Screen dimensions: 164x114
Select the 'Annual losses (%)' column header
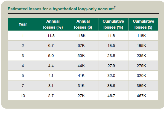pyautogui.click(x=53, y=24)
